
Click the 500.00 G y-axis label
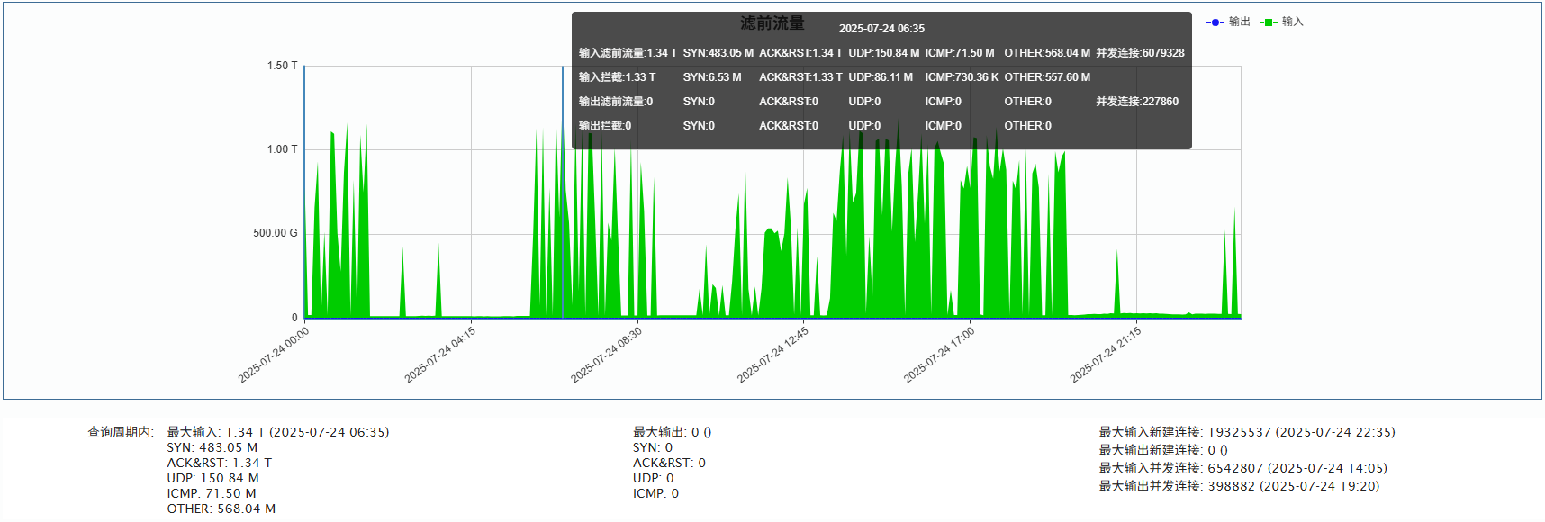(x=275, y=233)
